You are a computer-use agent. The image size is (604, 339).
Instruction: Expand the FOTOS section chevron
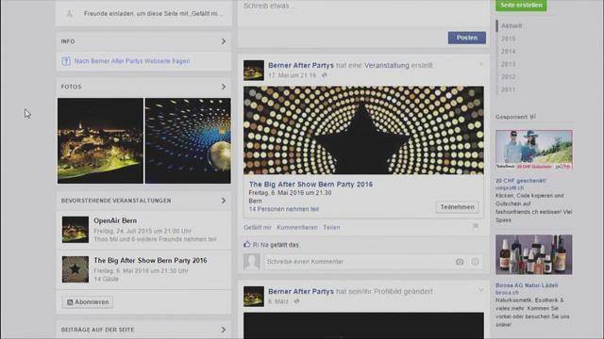click(x=224, y=87)
